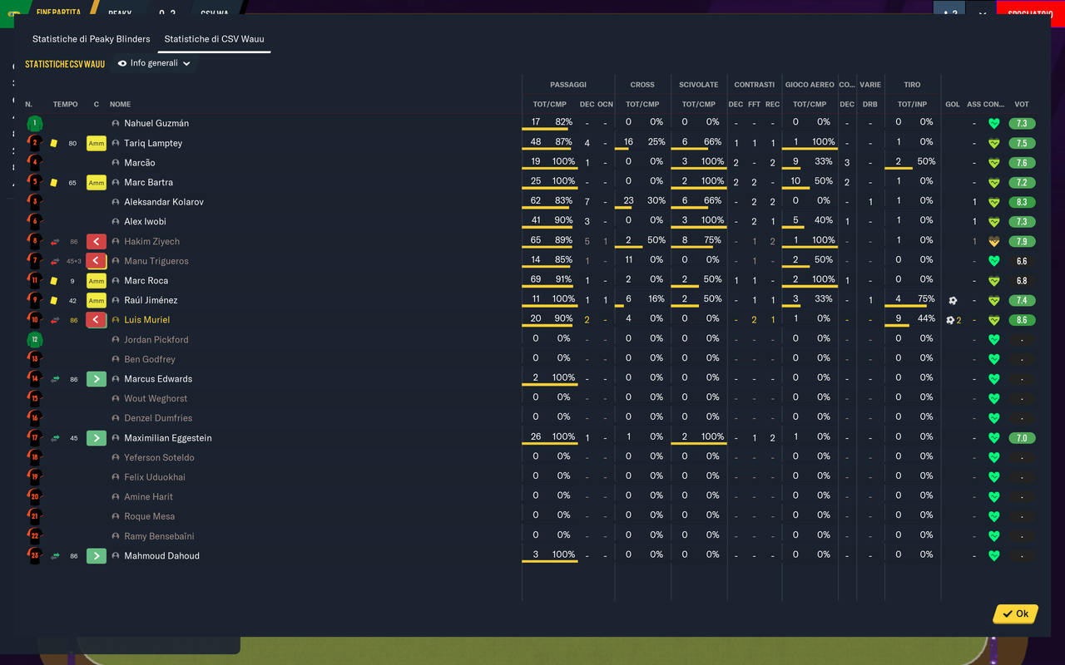Click the green subbed-on arrow for Mahmoud Dahoud

pos(97,556)
